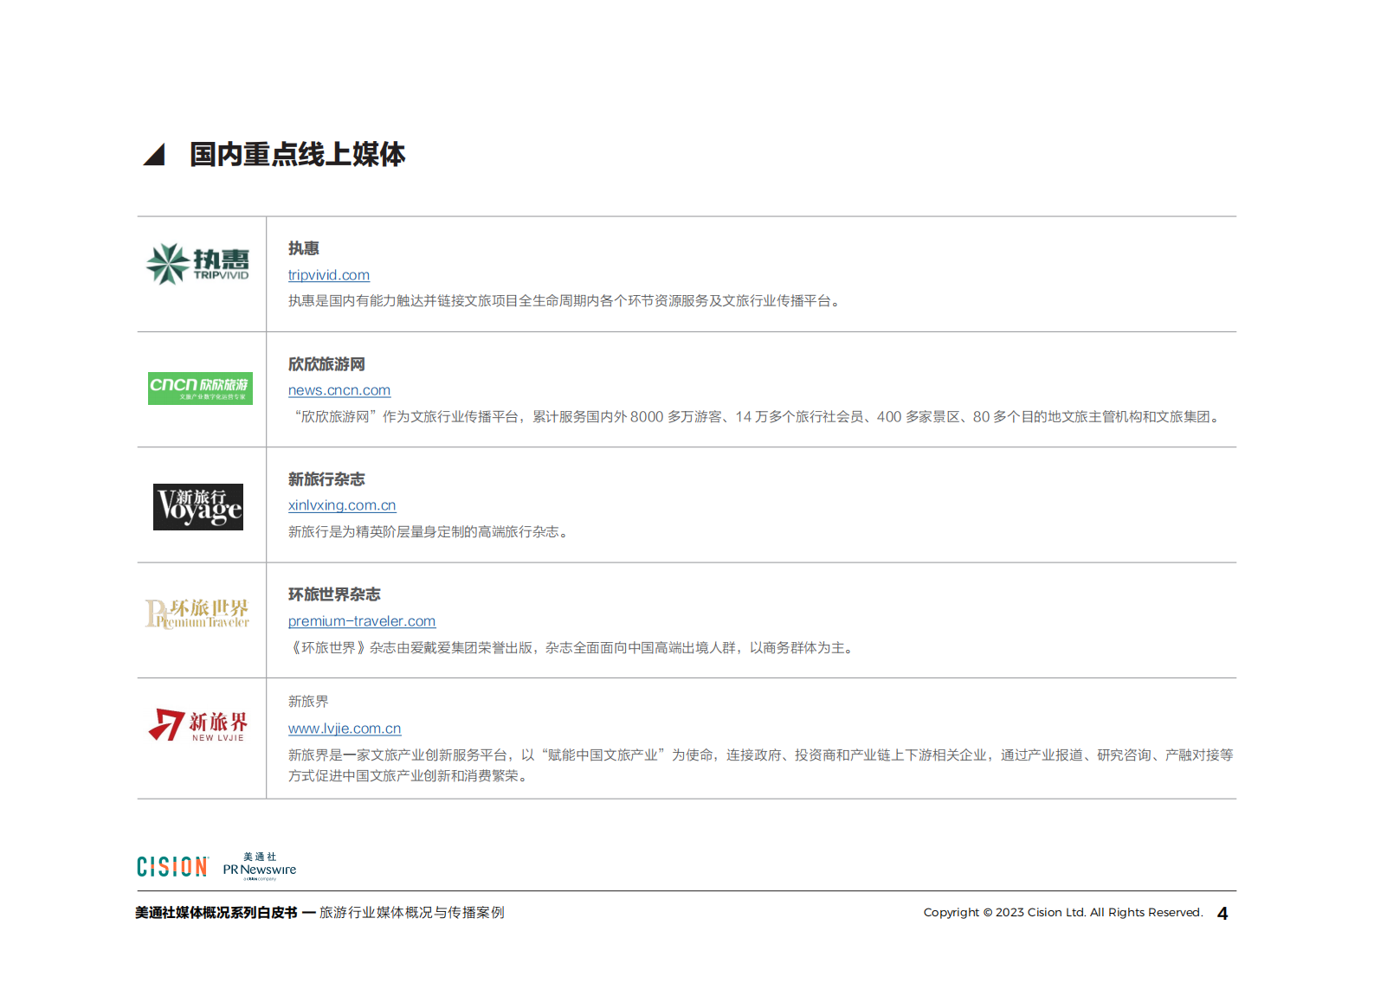
Task: Click the 环旅世界 Premium Traveler logo
Action: tap(197, 613)
